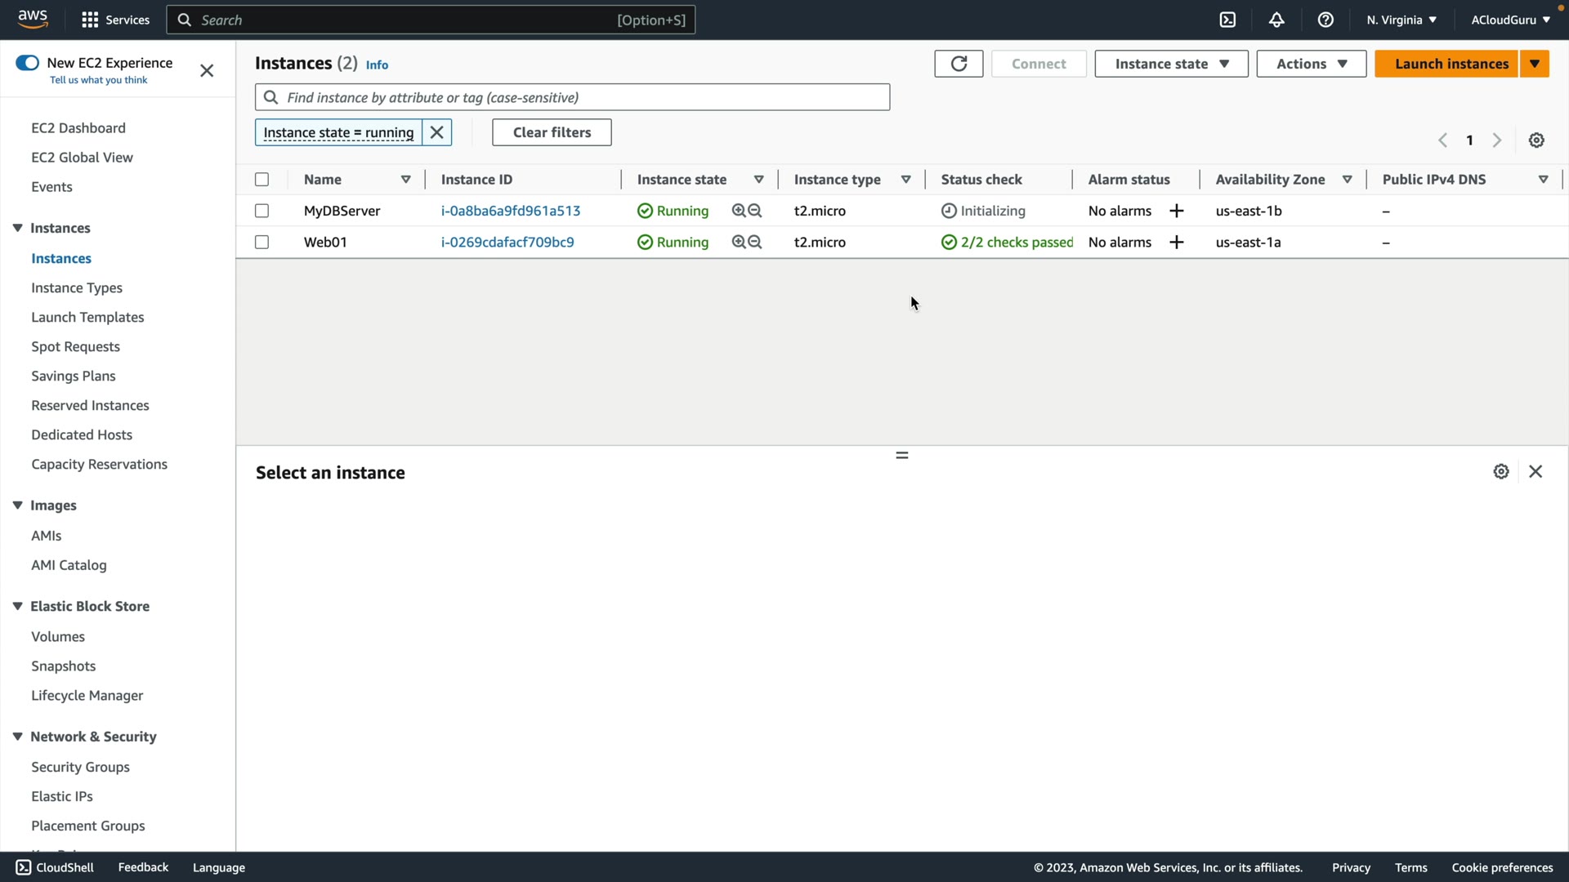
Task: Check the select-all instances header checkbox
Action: click(x=261, y=180)
